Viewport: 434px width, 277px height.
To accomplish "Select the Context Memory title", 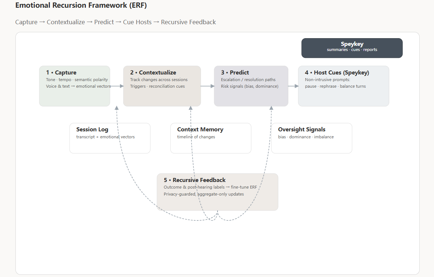I will click(x=200, y=130).
